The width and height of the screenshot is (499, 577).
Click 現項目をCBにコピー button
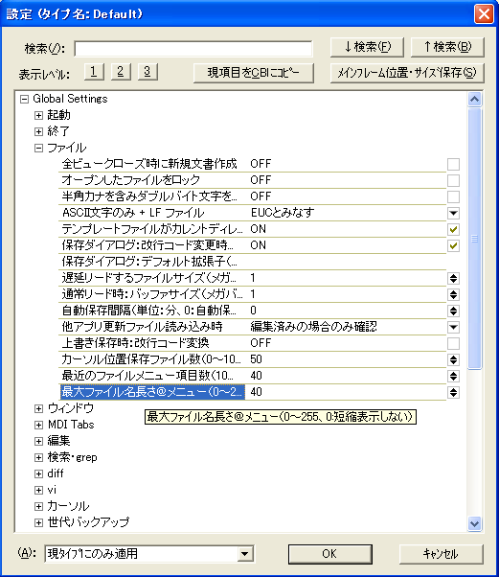coord(254,73)
